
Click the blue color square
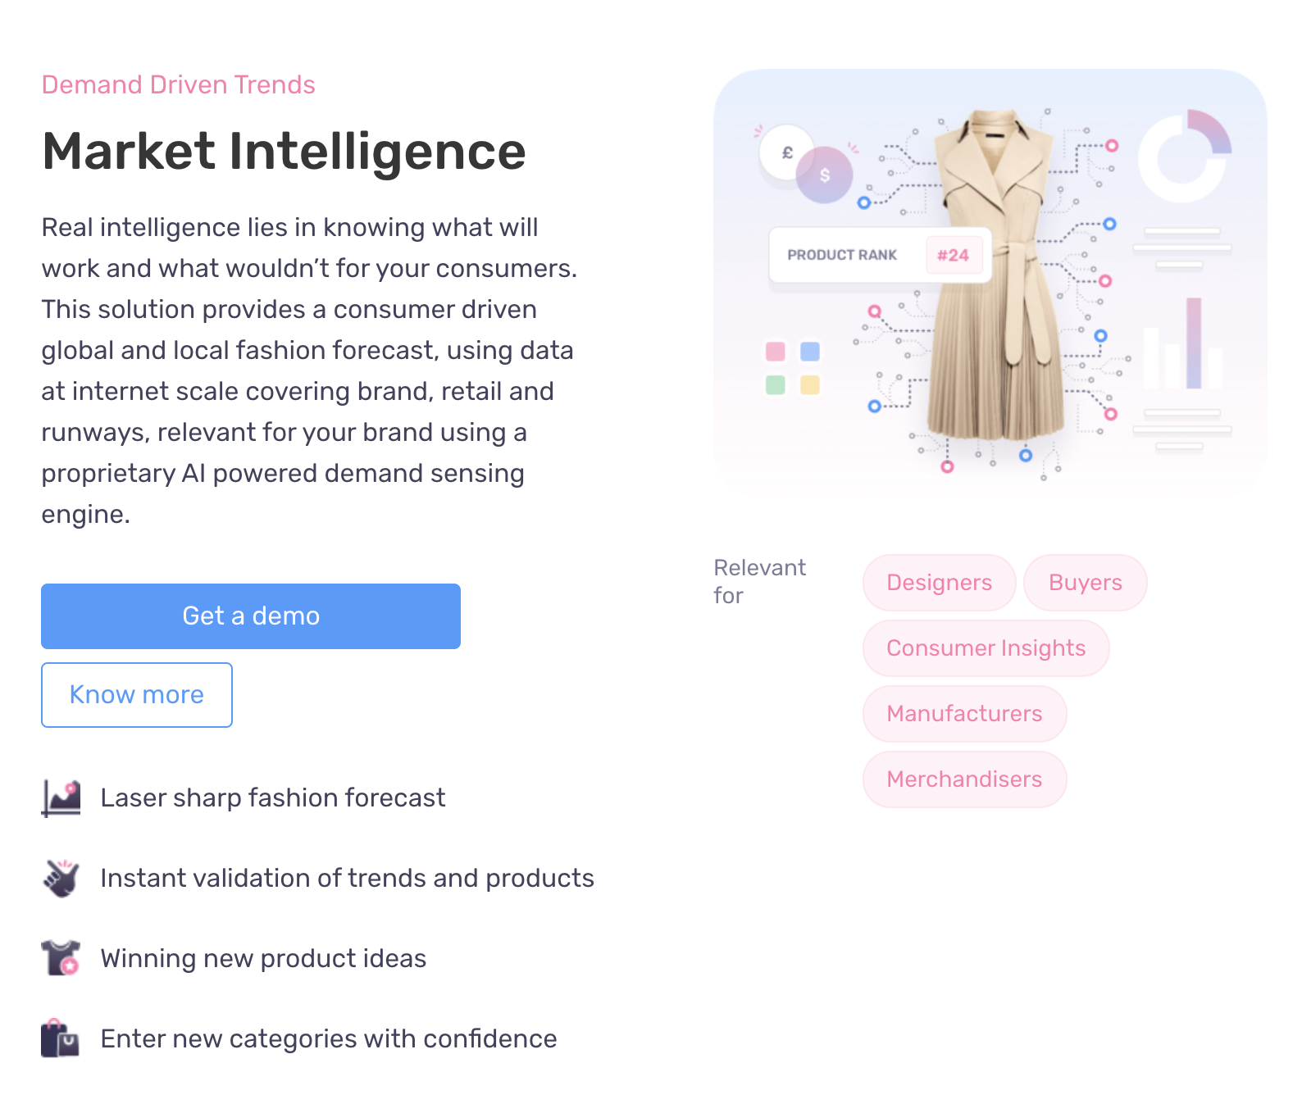(x=810, y=352)
